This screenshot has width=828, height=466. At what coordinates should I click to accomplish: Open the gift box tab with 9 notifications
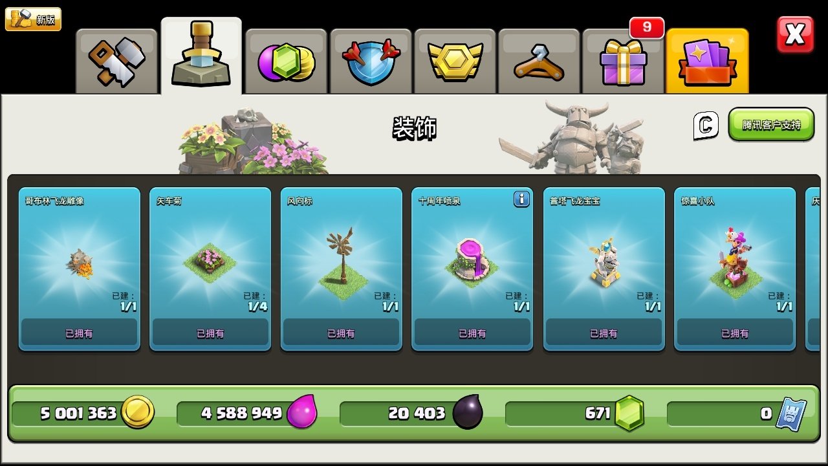623,61
